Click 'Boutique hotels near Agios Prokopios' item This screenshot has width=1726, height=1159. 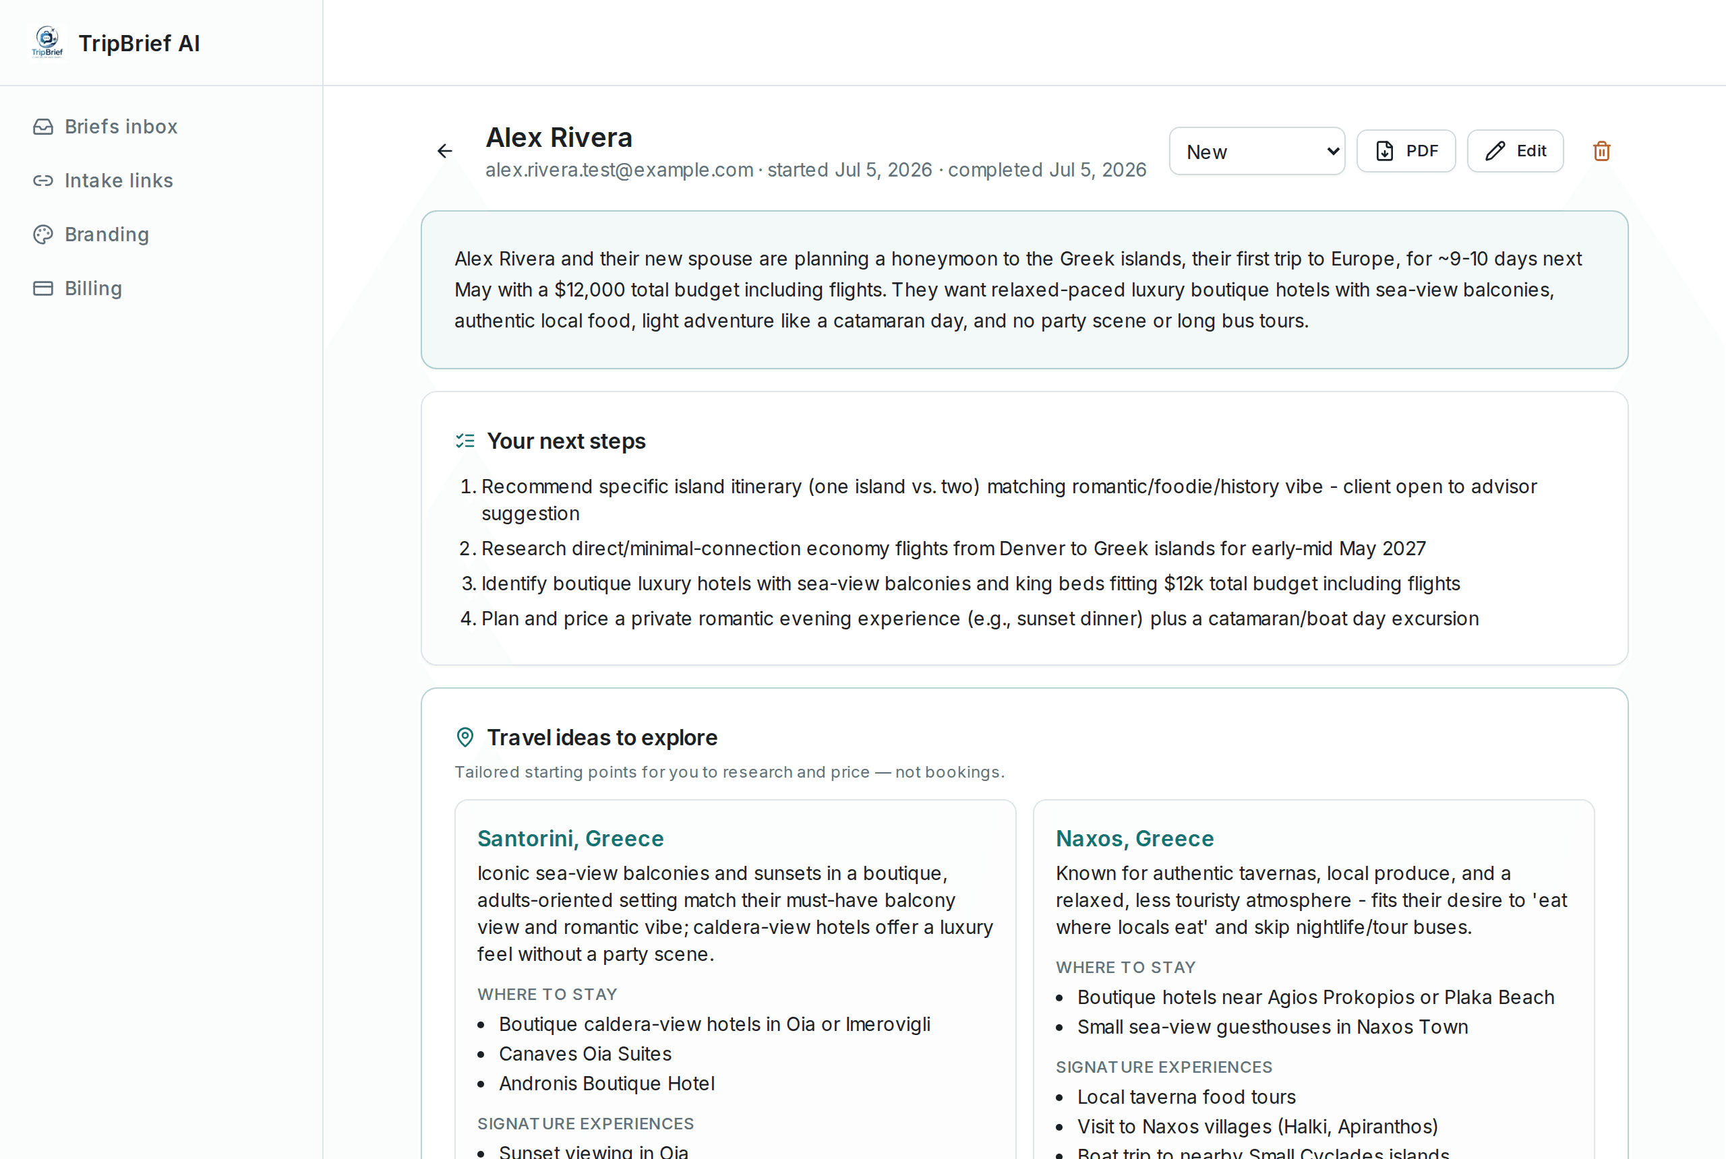point(1315,997)
